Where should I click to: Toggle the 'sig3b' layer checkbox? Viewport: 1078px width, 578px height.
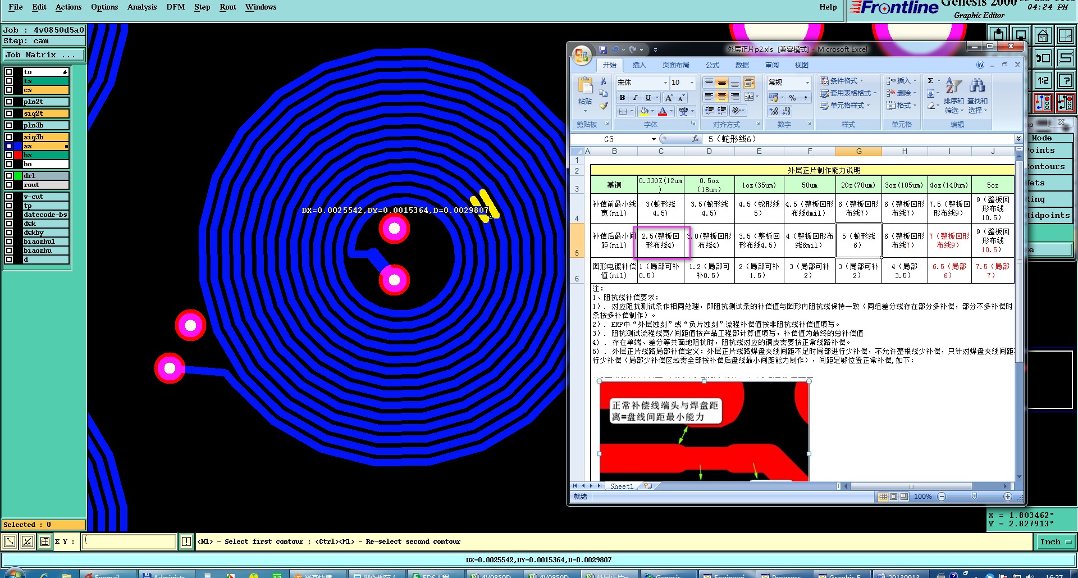coord(9,137)
